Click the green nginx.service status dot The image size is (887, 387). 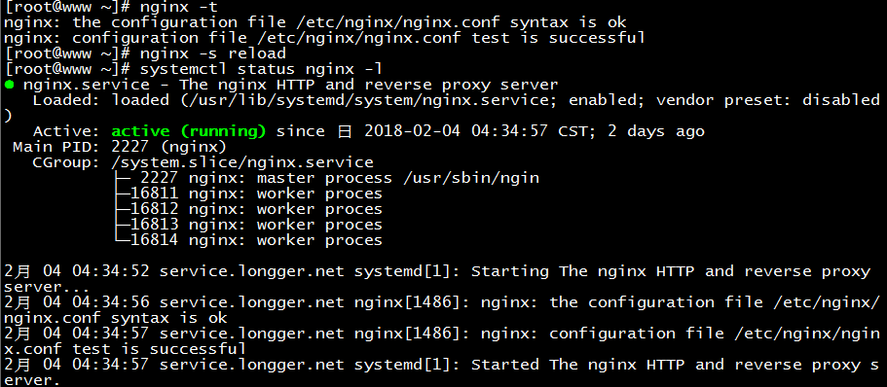[x=9, y=86]
